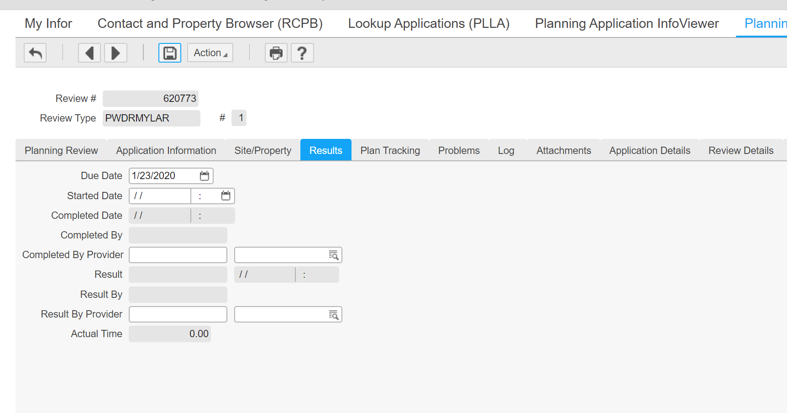Select the Problems tab

[x=459, y=150]
